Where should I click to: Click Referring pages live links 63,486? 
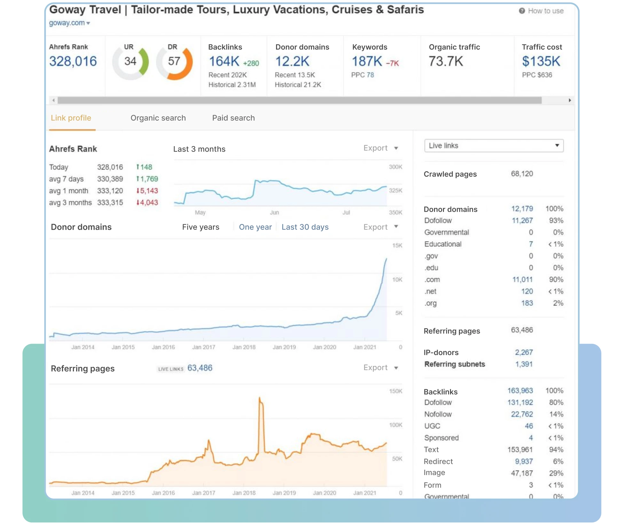pos(200,368)
